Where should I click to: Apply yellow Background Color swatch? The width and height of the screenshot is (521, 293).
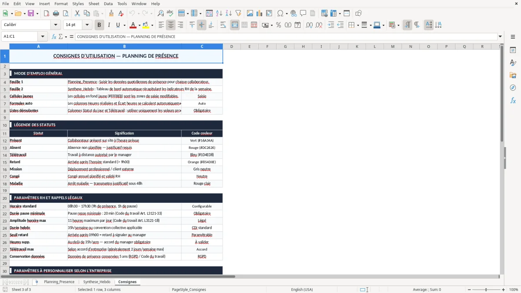[146, 25]
